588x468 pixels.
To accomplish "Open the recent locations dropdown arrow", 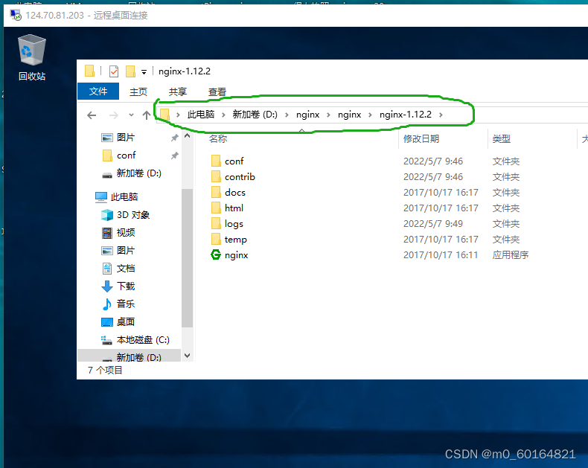I will (x=131, y=115).
